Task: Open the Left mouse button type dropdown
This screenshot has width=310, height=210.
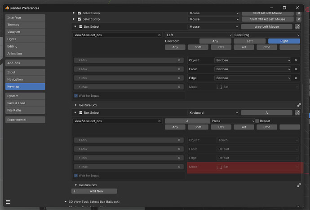Action: click(199, 35)
